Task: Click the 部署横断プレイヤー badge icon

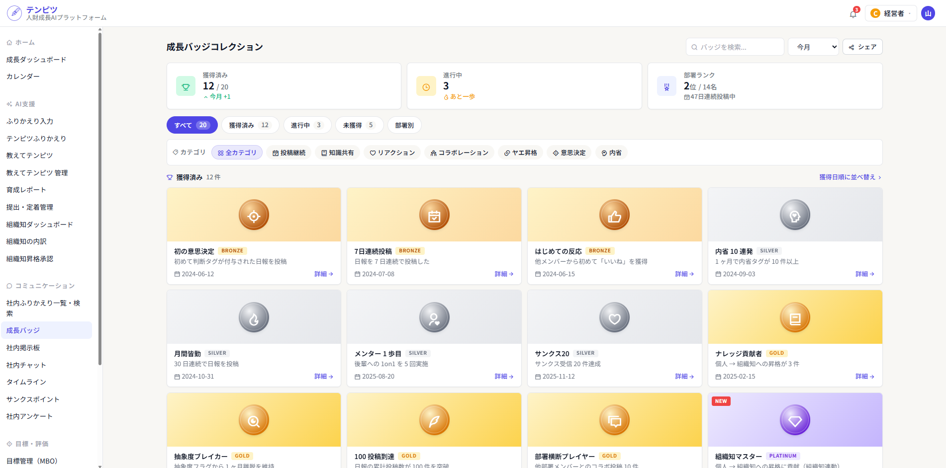Action: pyautogui.click(x=614, y=420)
